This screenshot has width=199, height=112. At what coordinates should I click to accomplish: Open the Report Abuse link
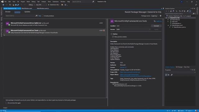click(136, 75)
